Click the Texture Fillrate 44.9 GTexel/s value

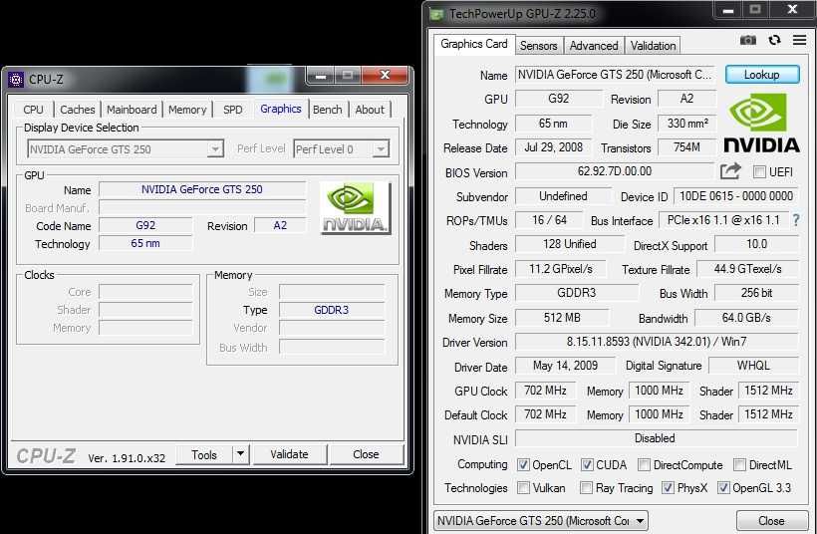pos(747,269)
